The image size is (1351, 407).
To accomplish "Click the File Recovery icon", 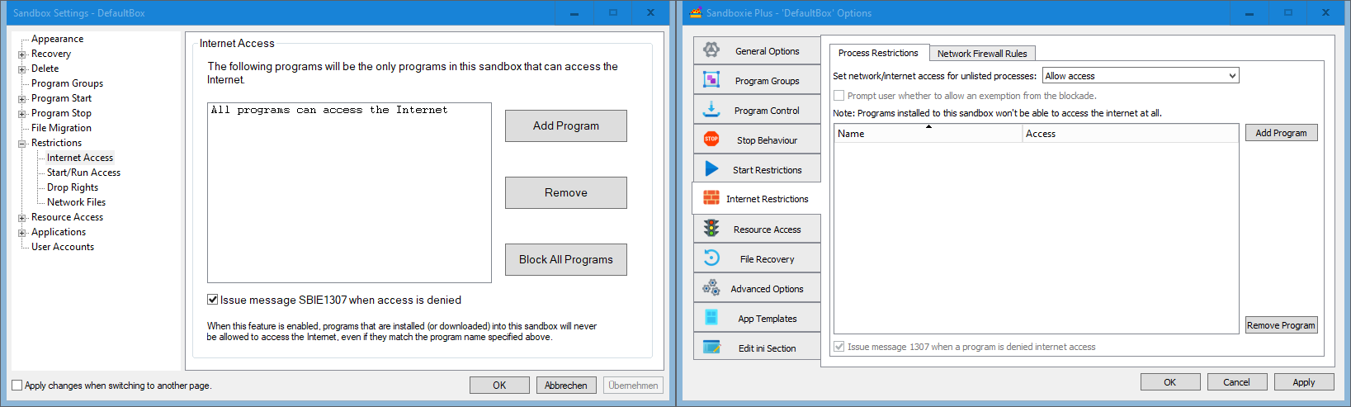I will (x=711, y=258).
